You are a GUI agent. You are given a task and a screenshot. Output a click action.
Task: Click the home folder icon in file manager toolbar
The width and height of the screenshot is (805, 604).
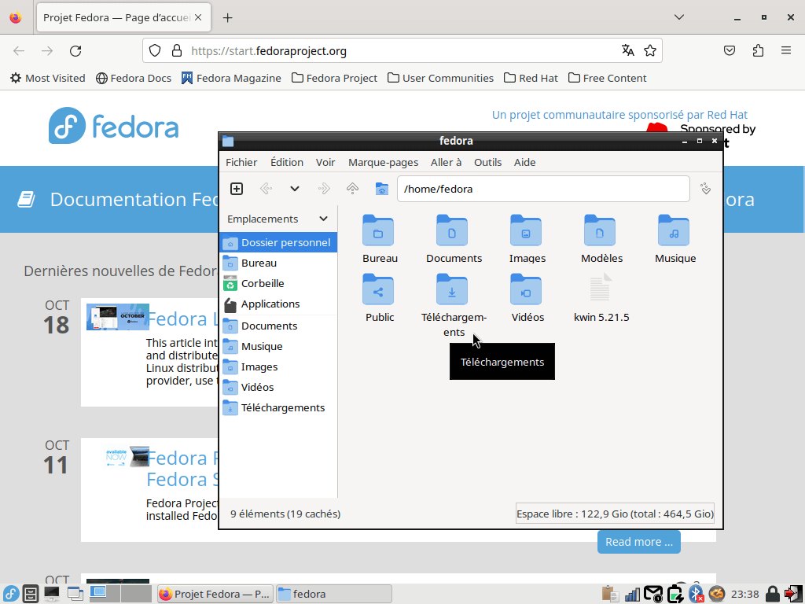pos(381,189)
